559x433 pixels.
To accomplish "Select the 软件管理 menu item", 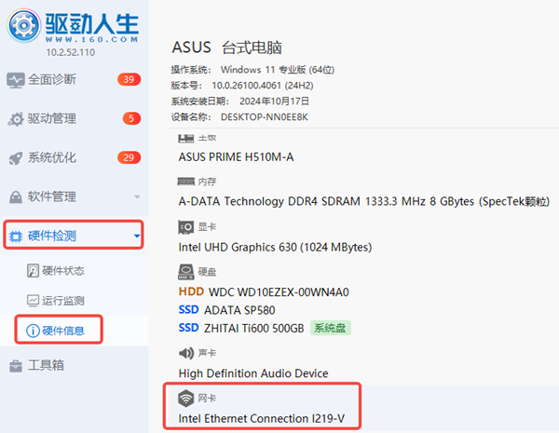I will point(74,196).
